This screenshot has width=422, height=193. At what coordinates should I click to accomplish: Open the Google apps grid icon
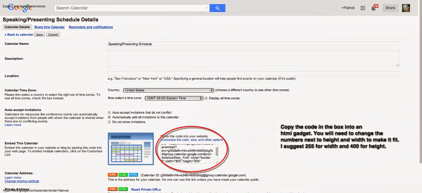363,8
